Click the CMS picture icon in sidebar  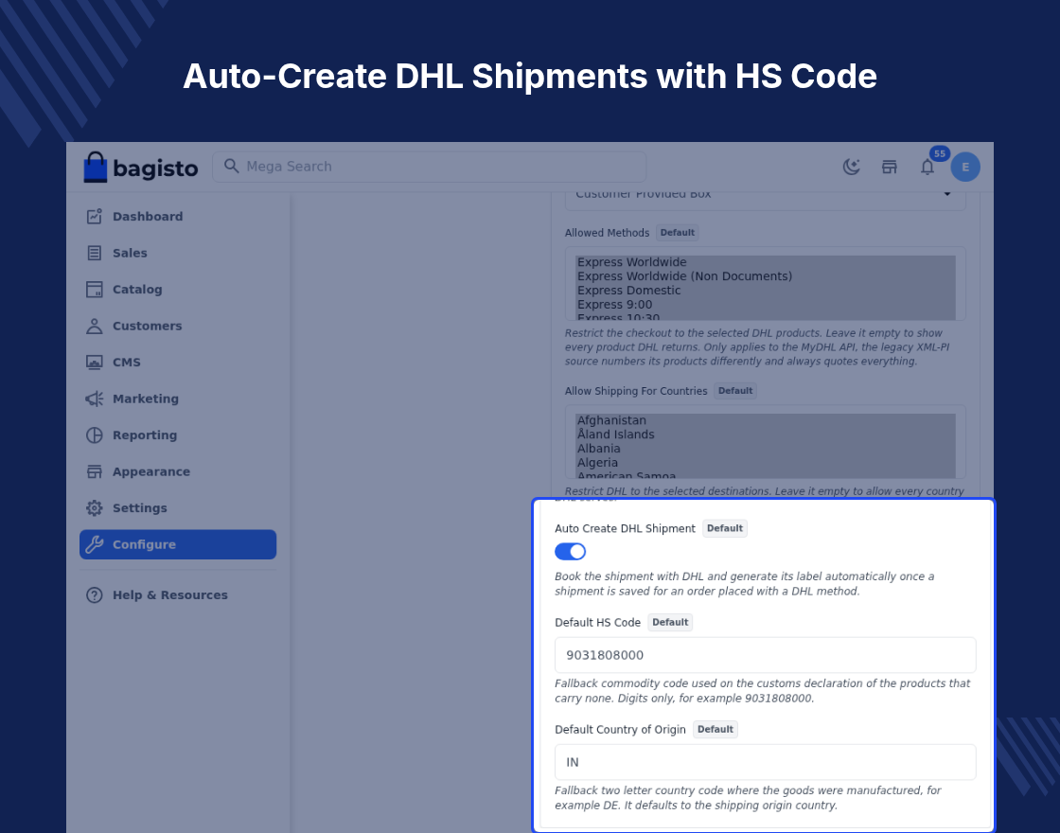click(x=94, y=363)
